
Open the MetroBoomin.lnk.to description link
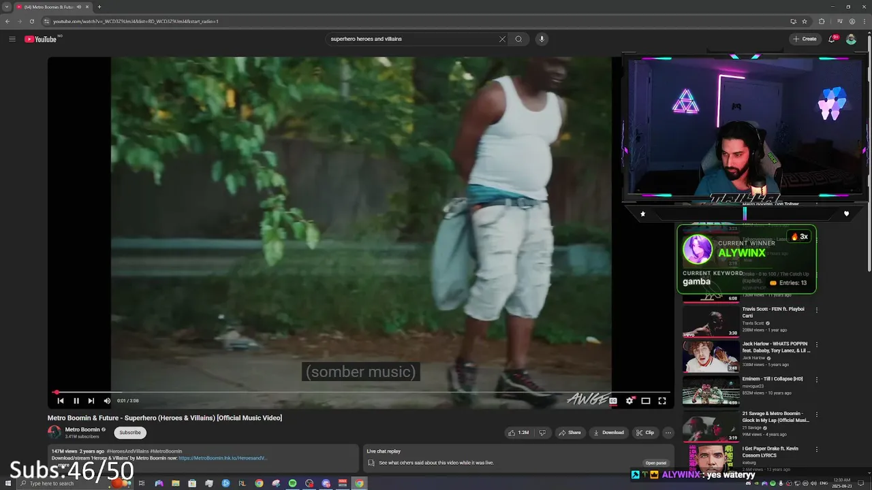[223, 458]
